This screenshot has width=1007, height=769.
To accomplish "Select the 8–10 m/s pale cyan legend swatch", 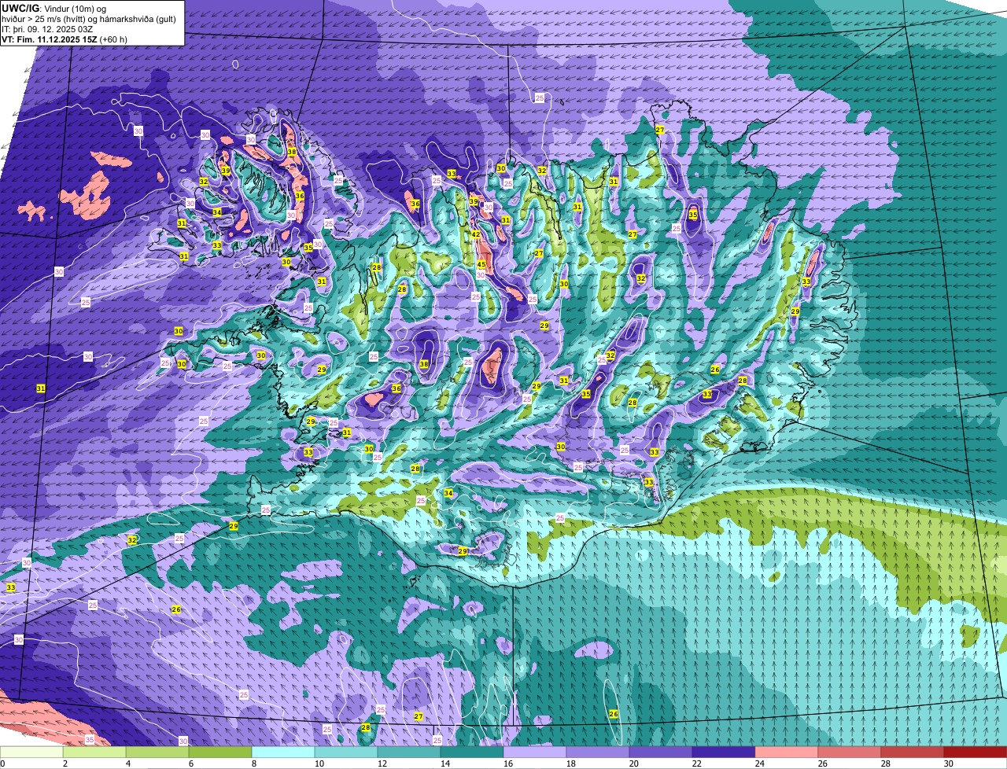I will (283, 752).
